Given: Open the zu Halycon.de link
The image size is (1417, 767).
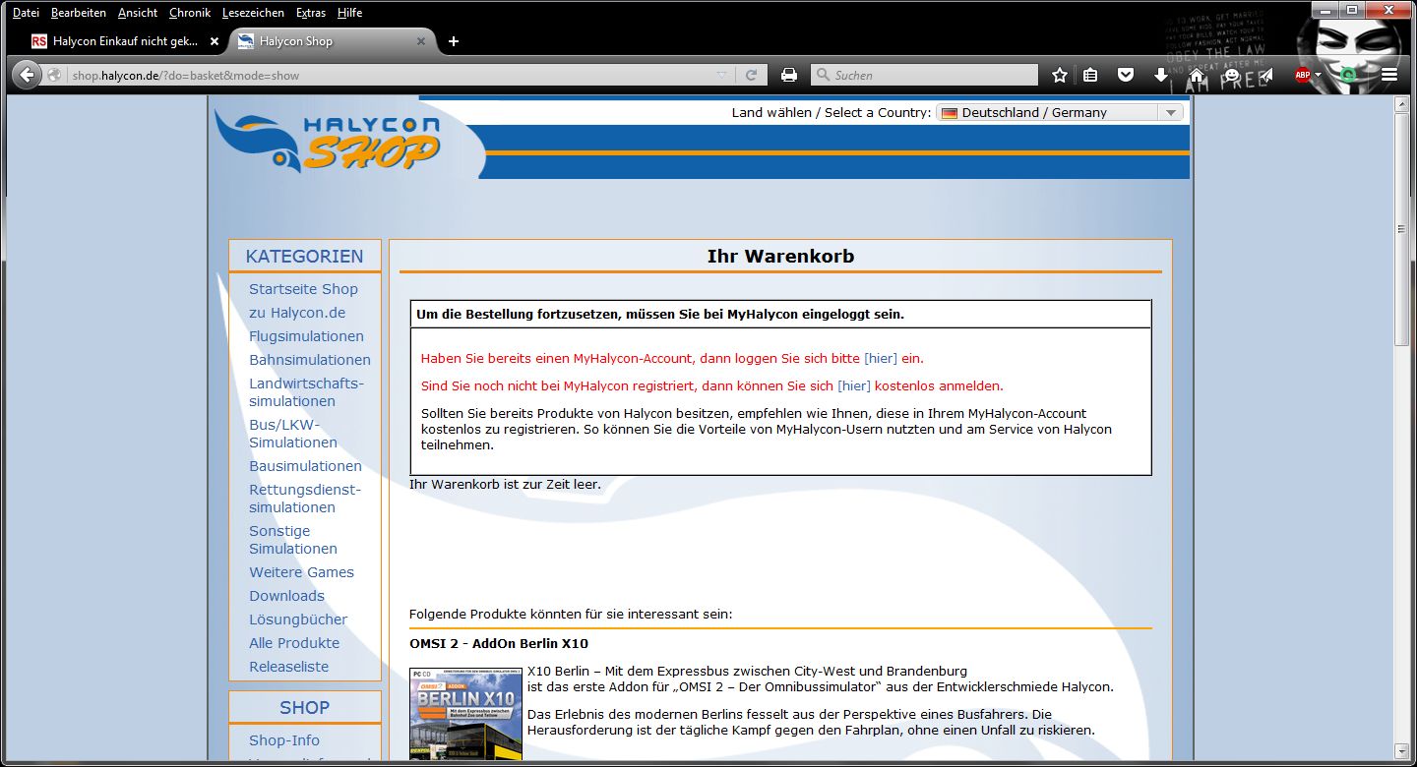Looking at the screenshot, I should click(x=297, y=313).
